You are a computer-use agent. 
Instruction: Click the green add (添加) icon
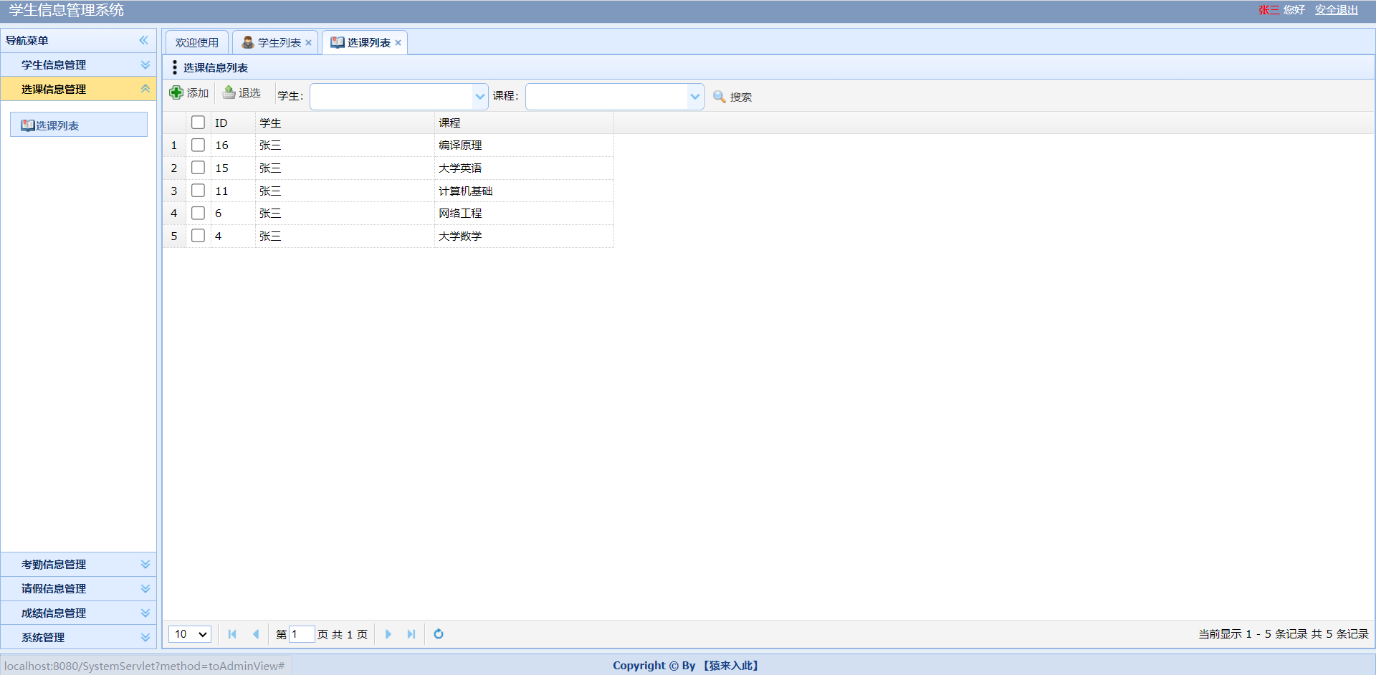176,92
